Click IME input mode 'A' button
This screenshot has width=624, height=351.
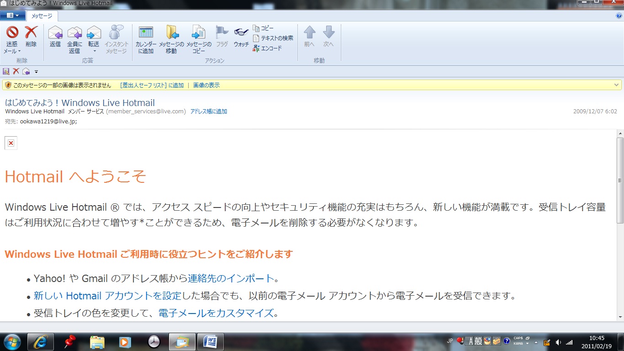click(x=470, y=341)
